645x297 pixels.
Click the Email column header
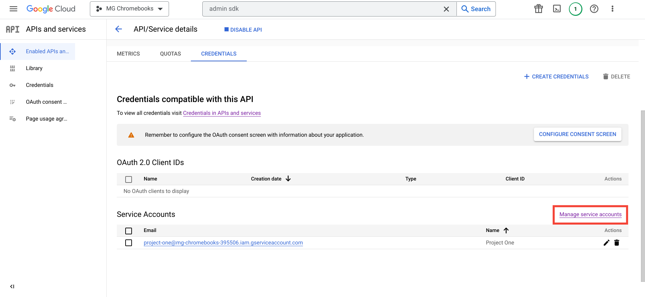pos(150,230)
